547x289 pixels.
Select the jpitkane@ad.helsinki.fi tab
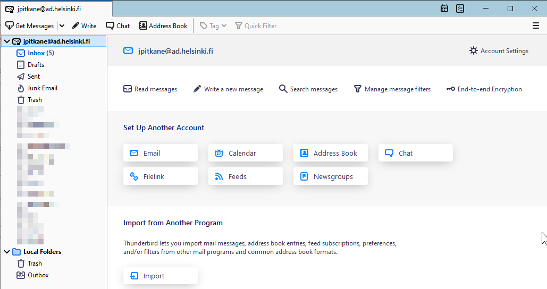coord(56,9)
